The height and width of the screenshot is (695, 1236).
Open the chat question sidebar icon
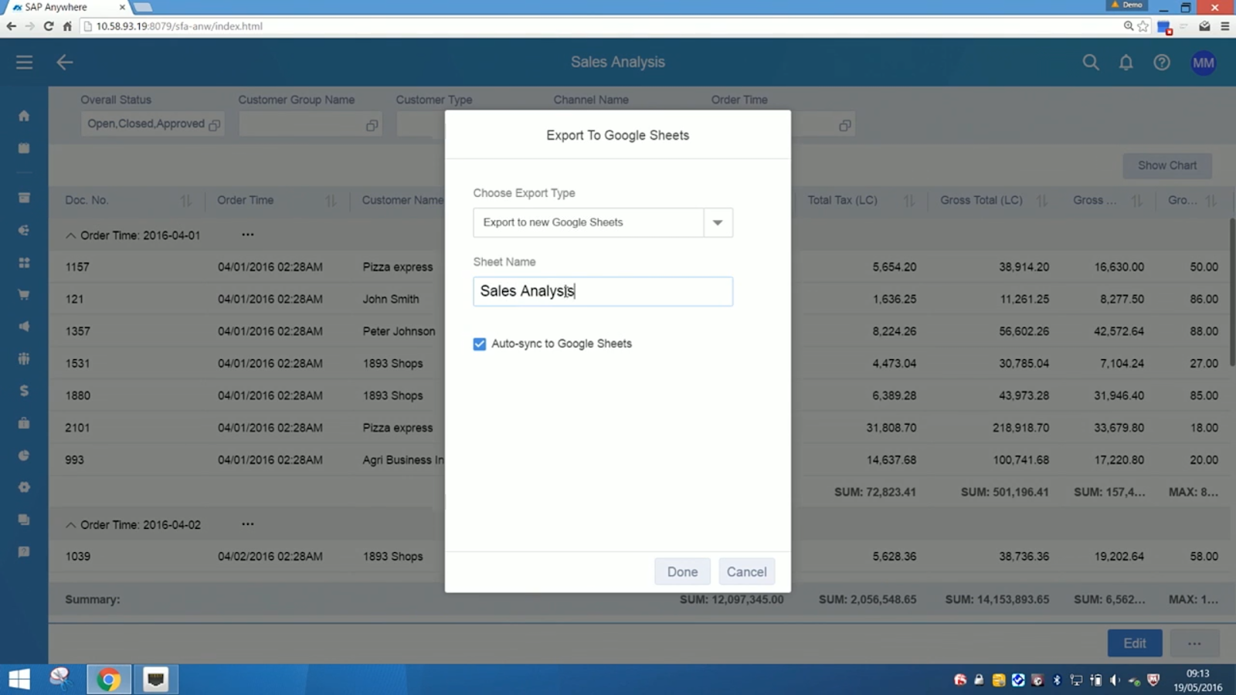[x=24, y=552]
